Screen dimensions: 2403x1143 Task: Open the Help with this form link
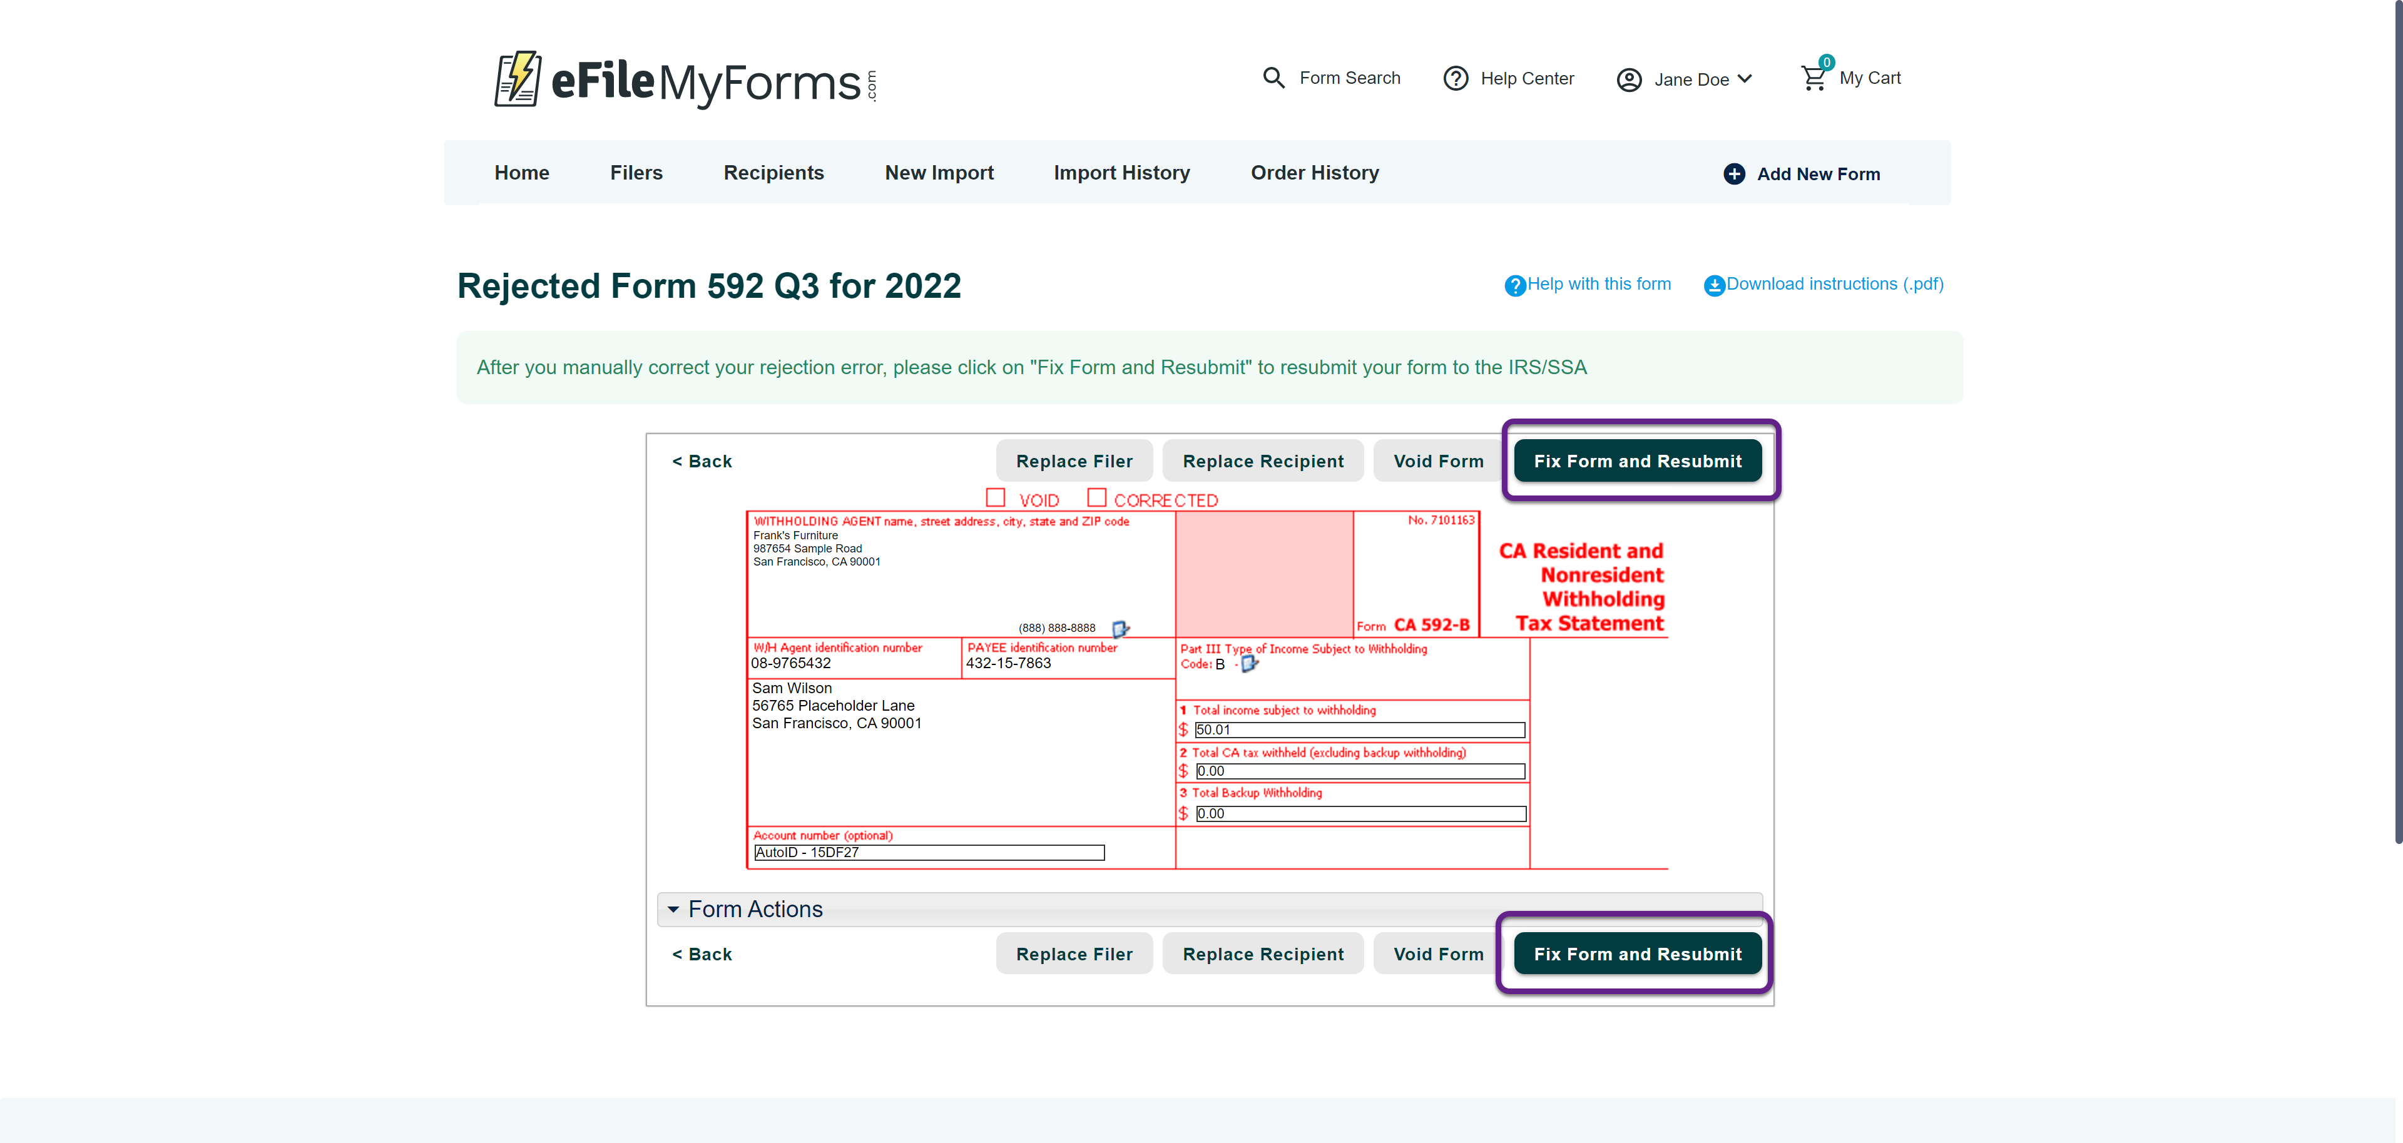(1598, 283)
